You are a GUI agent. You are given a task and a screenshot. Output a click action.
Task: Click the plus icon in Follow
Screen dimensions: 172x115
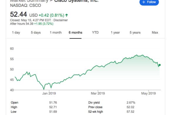point(143,2)
